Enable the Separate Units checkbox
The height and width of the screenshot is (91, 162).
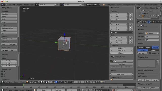pyautogui.click(x=150, y=53)
